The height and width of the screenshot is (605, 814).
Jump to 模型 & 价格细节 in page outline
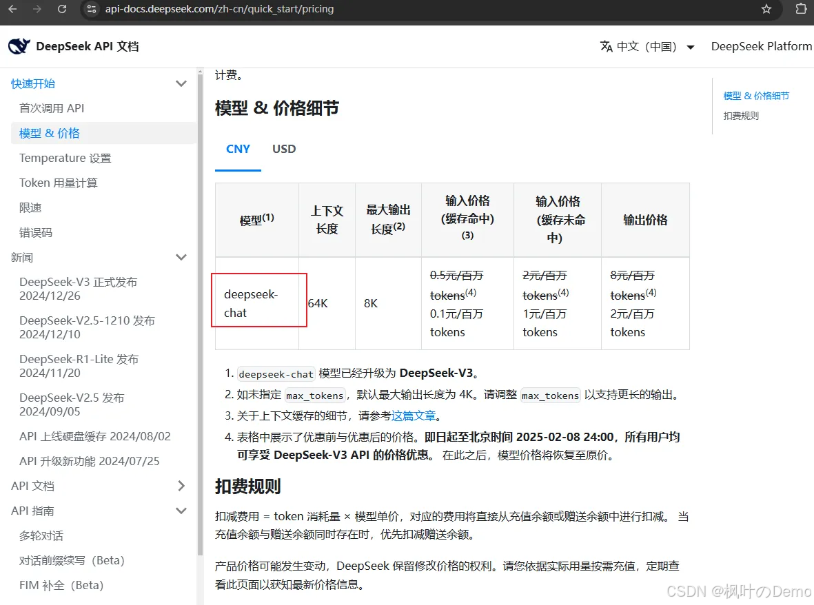[x=756, y=96]
